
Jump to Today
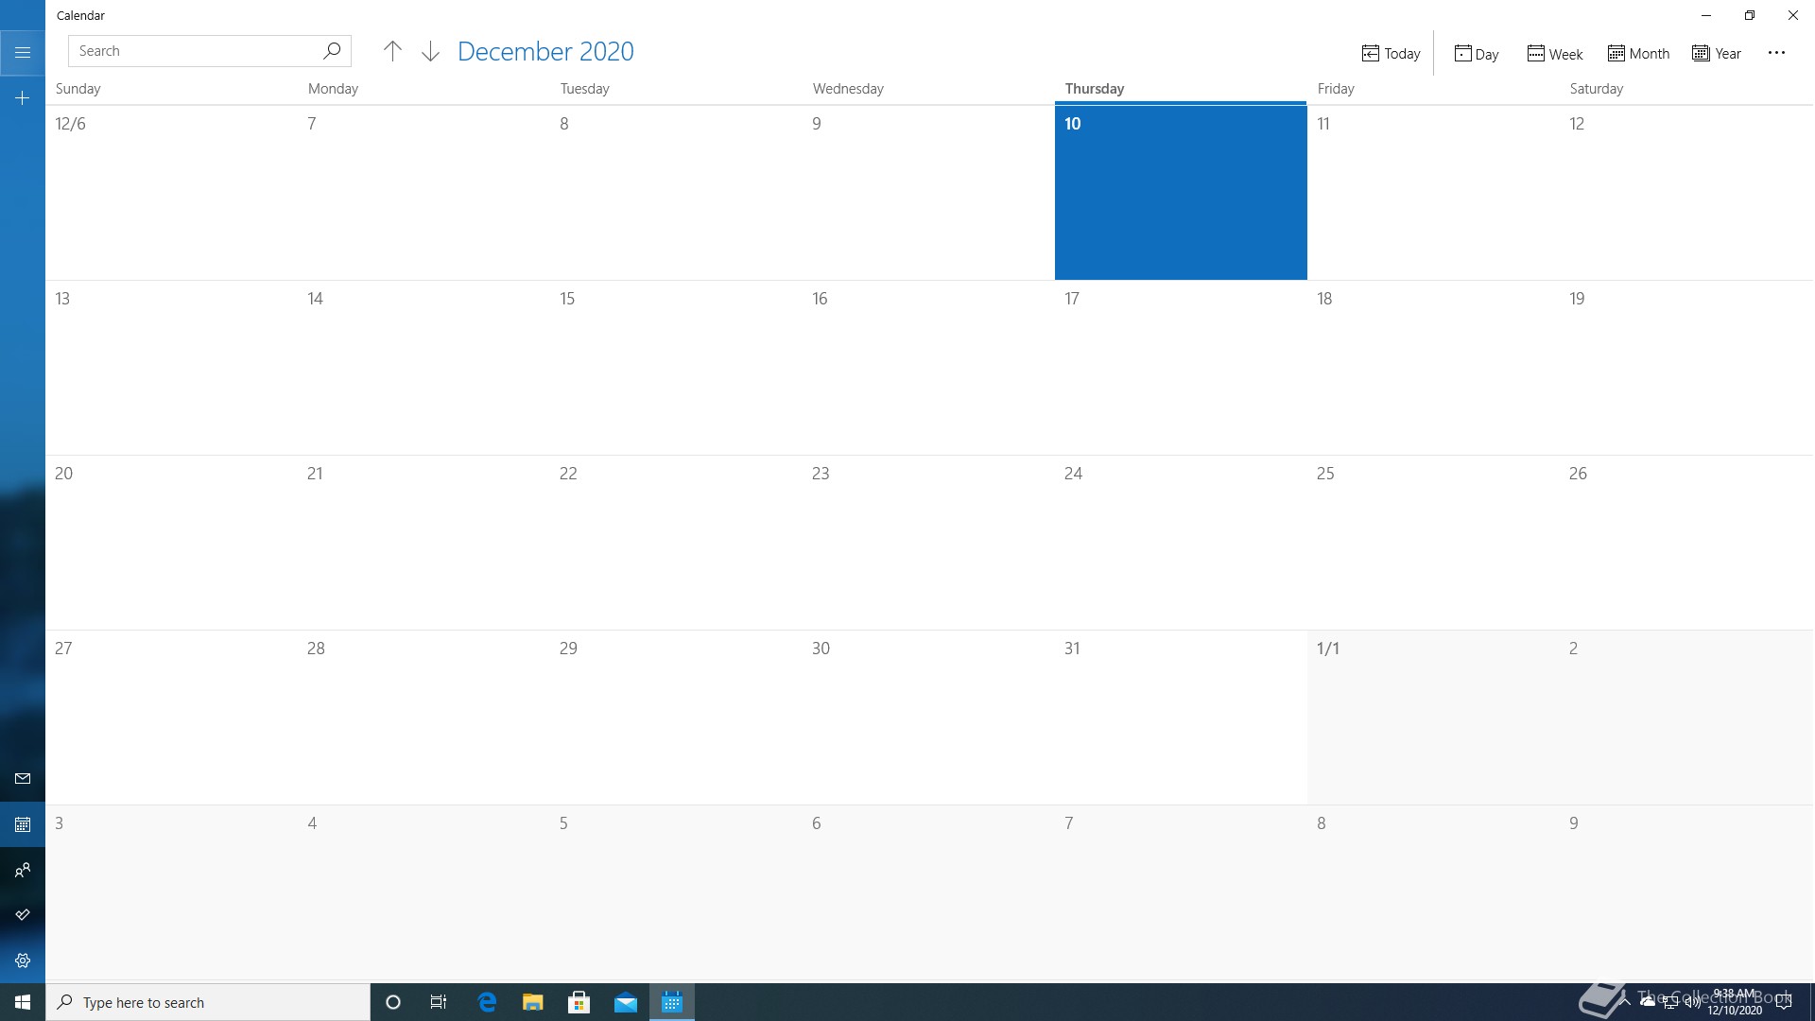tap(1391, 53)
